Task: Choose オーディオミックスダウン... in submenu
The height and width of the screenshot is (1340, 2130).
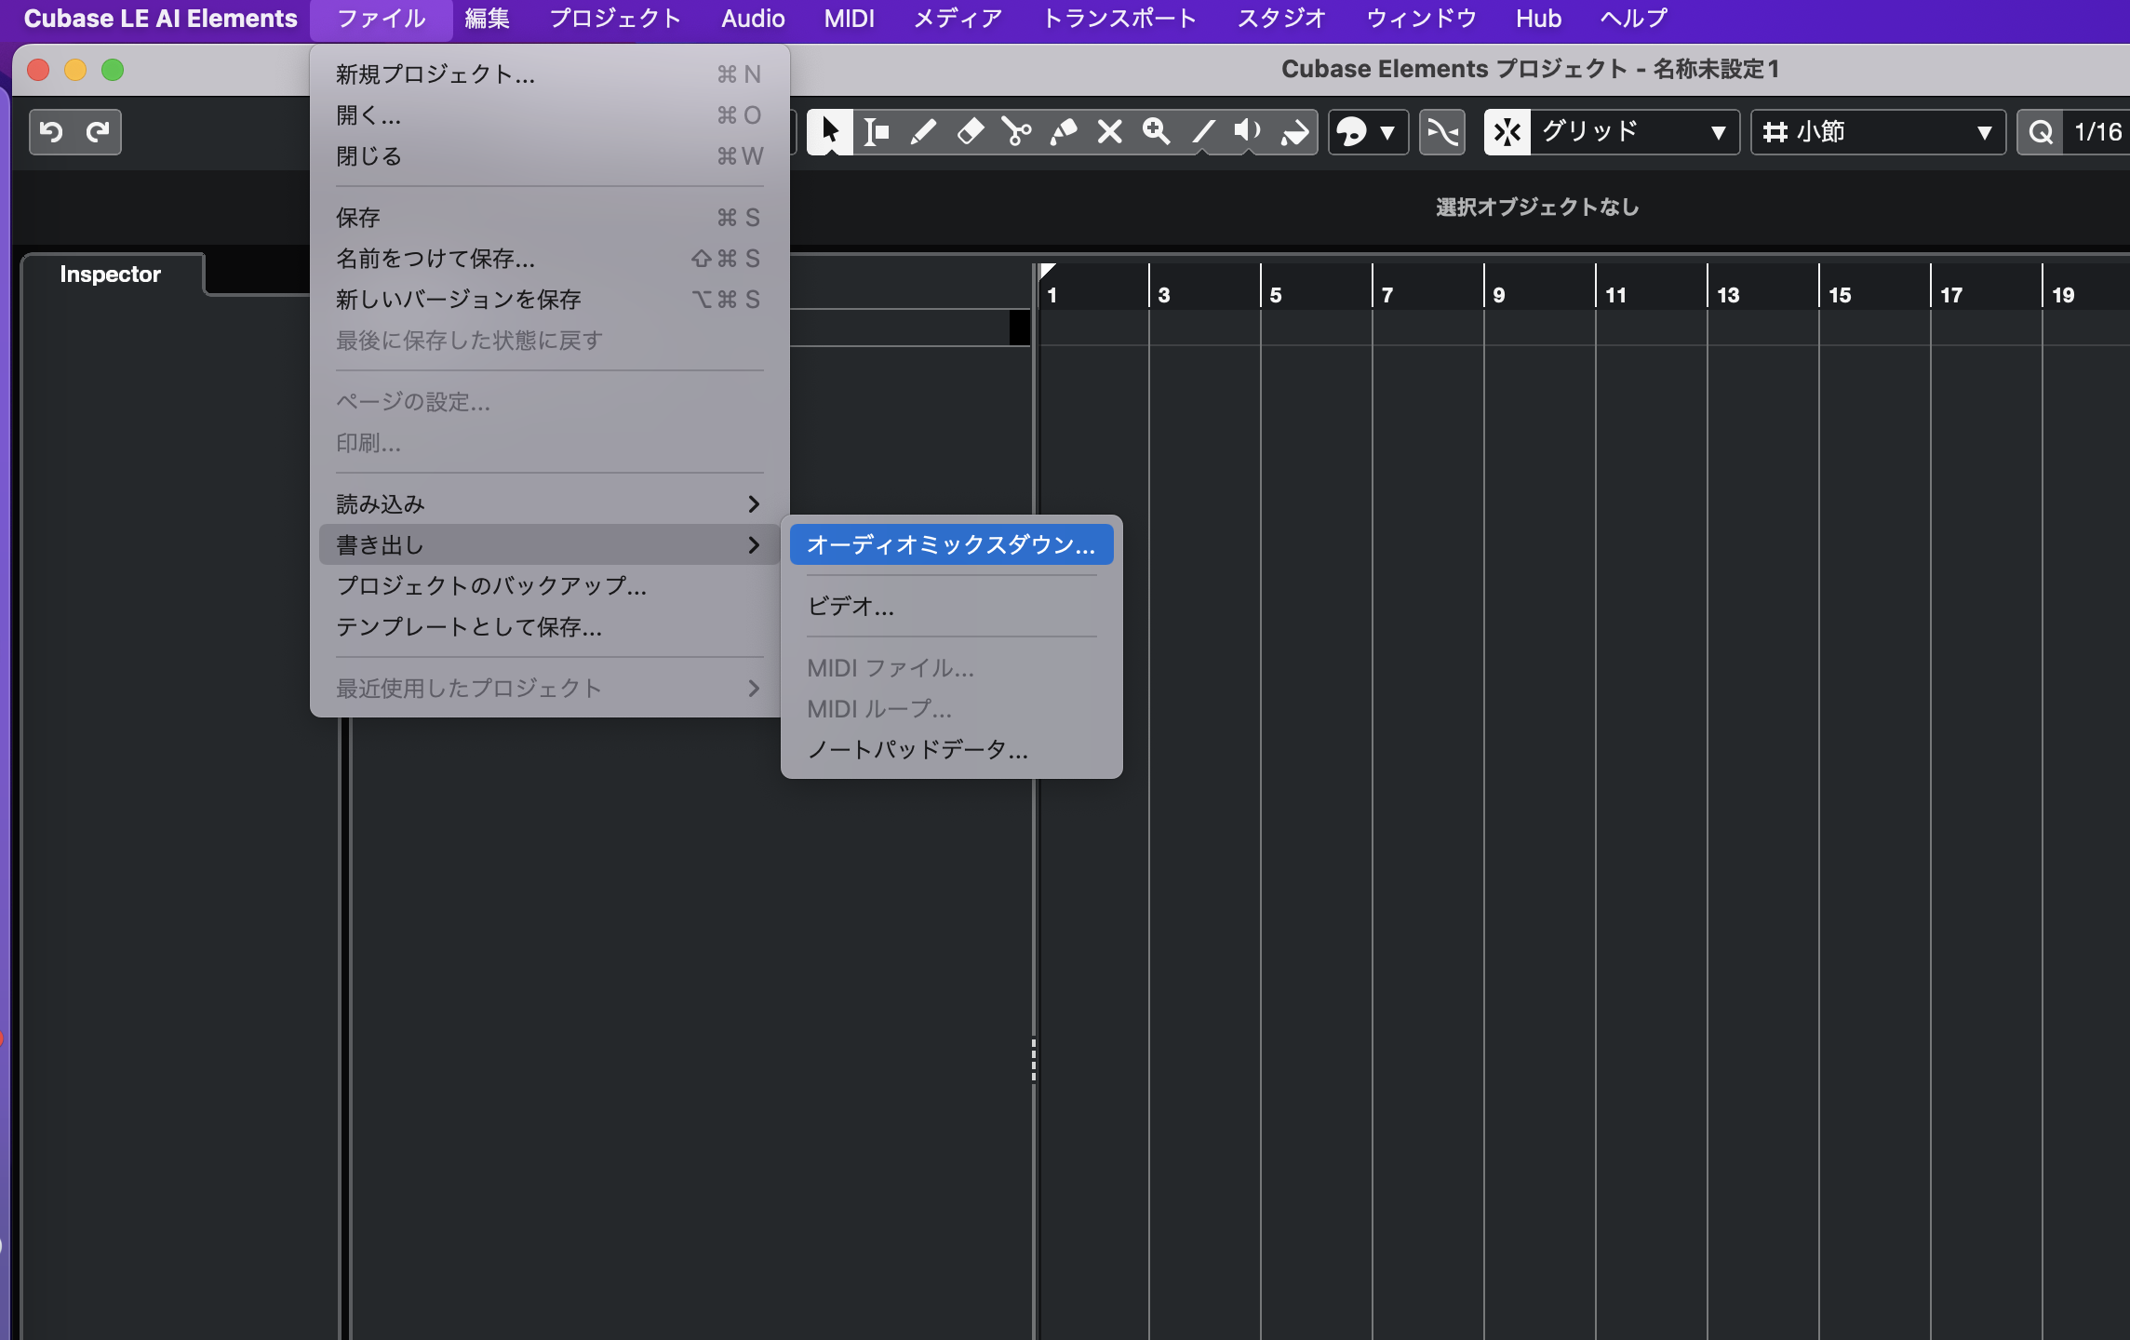Action: [951, 544]
